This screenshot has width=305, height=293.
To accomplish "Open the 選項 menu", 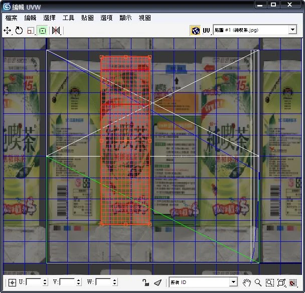I will click(106, 18).
